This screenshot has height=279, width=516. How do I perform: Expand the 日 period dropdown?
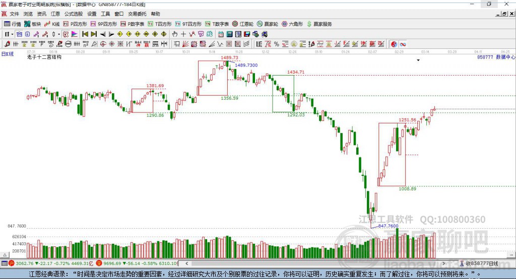pyautogui.click(x=12, y=34)
